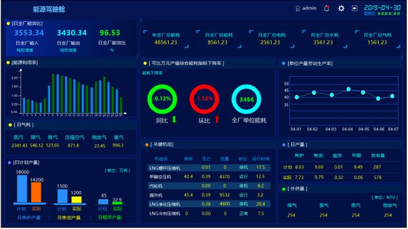This screenshot has height=229, width=408.
Task: Click the green -0.12% ring gauge
Action: pos(162,99)
